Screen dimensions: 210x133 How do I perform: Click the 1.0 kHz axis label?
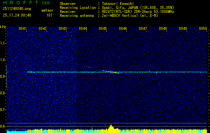coord(3,60)
